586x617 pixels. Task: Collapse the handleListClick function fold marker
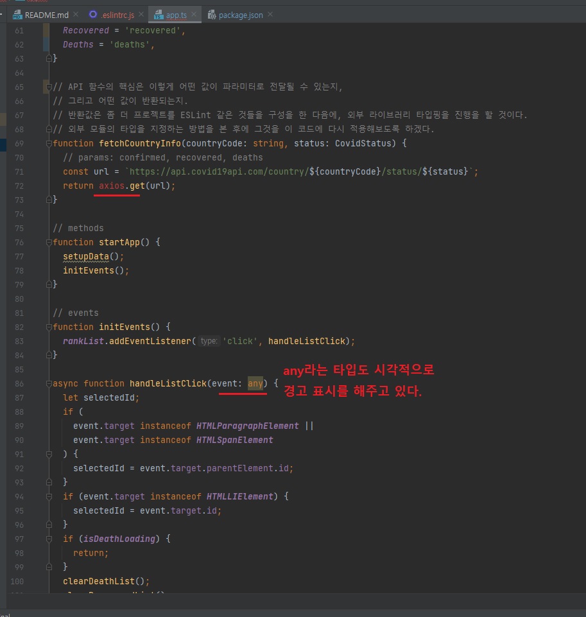pos(48,384)
